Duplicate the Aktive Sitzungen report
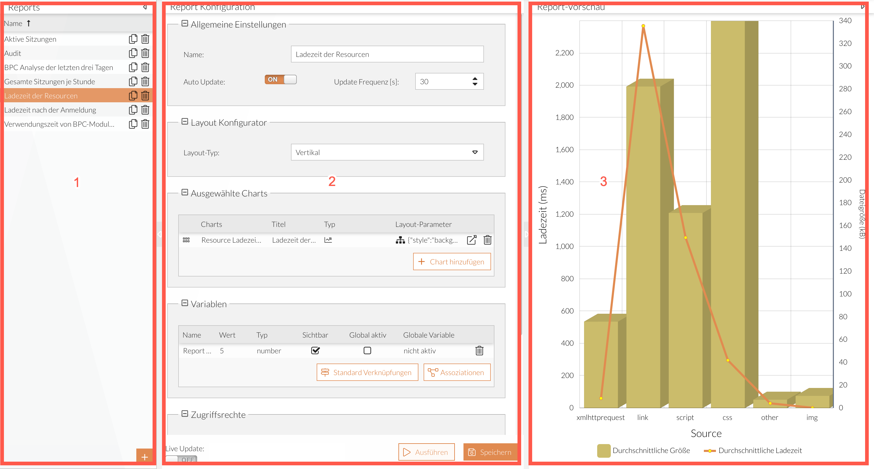 [133, 39]
